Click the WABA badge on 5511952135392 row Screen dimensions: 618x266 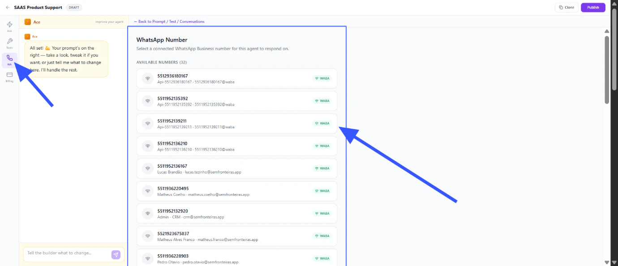point(322,101)
